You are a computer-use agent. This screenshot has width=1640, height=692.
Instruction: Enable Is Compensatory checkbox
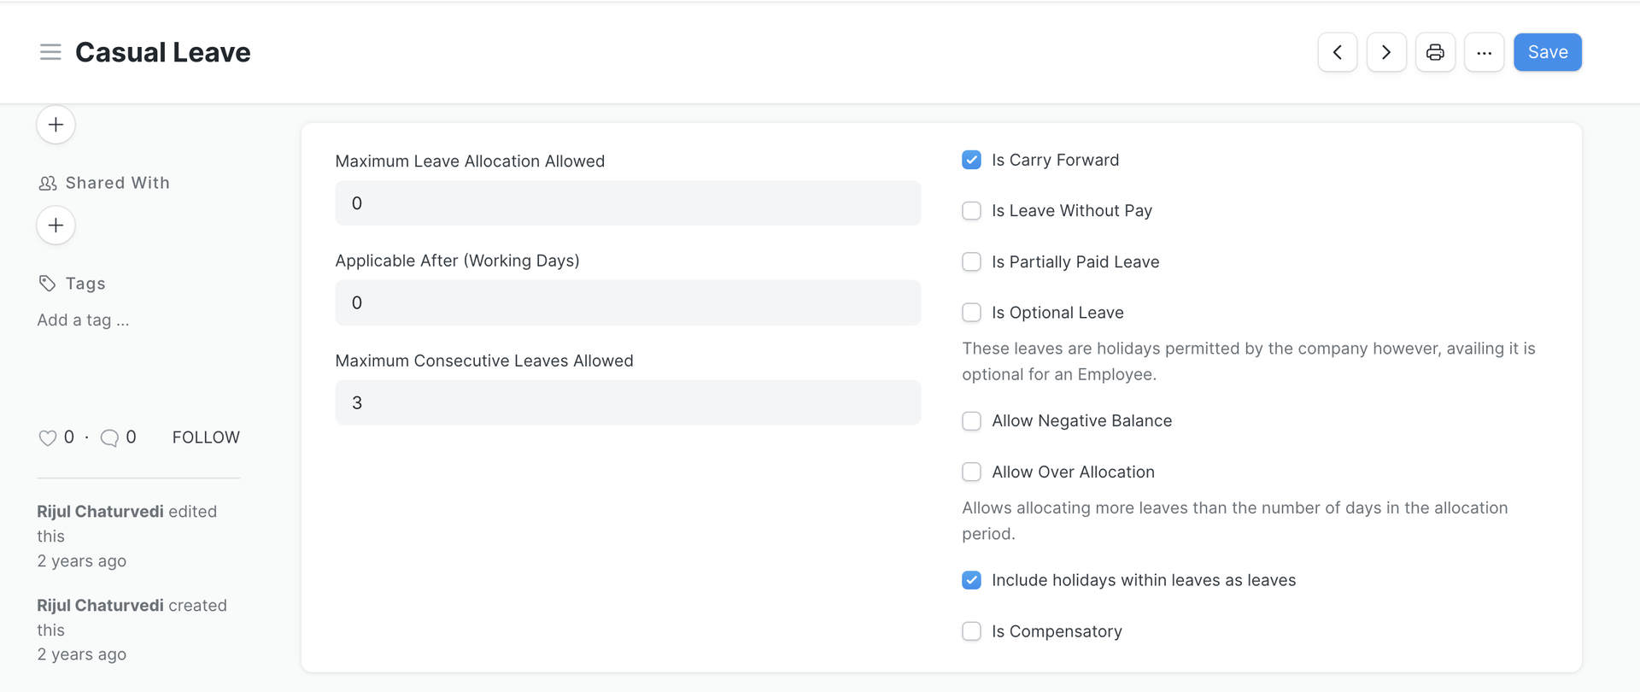point(971,631)
